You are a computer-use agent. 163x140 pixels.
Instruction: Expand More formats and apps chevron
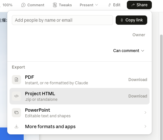pos(145,126)
